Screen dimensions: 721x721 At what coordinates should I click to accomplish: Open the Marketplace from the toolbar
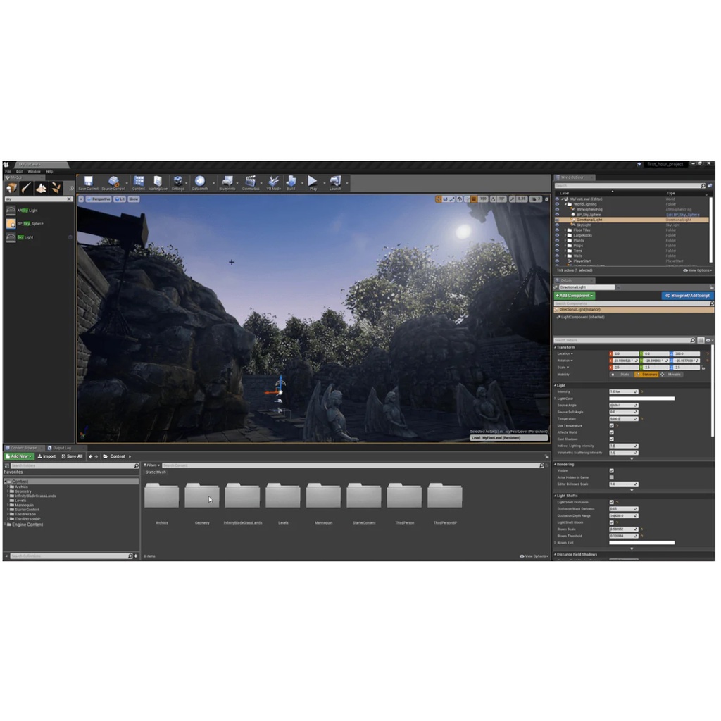click(158, 182)
